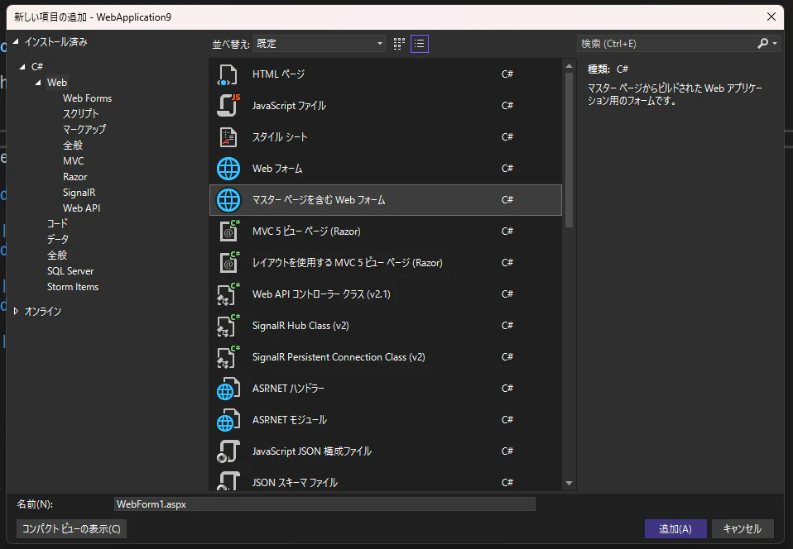Viewport: 793px width, 549px height.
Task: Switch to medium icons list view
Action: point(419,44)
